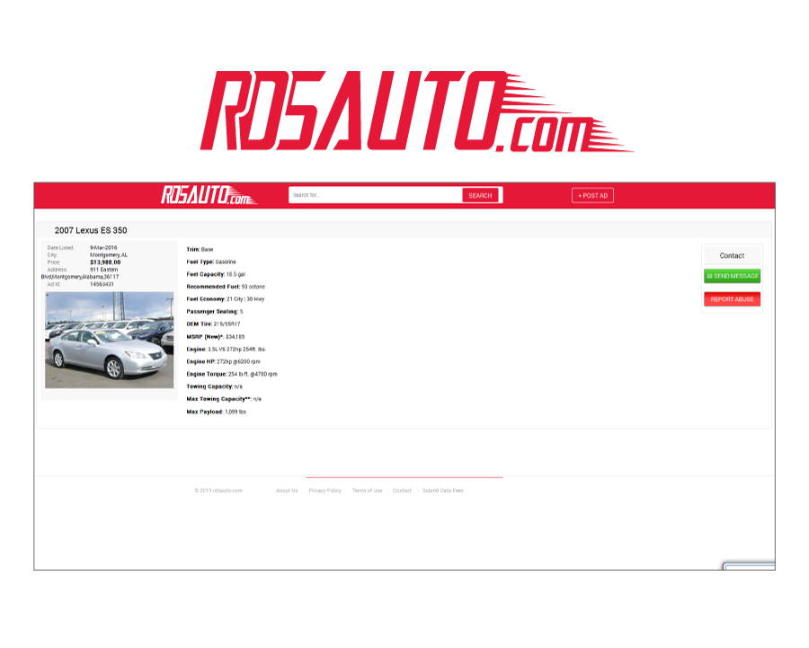Select the 'Recommended Fuel: 93 octane' line
This screenshot has width=809, height=648.
point(226,287)
